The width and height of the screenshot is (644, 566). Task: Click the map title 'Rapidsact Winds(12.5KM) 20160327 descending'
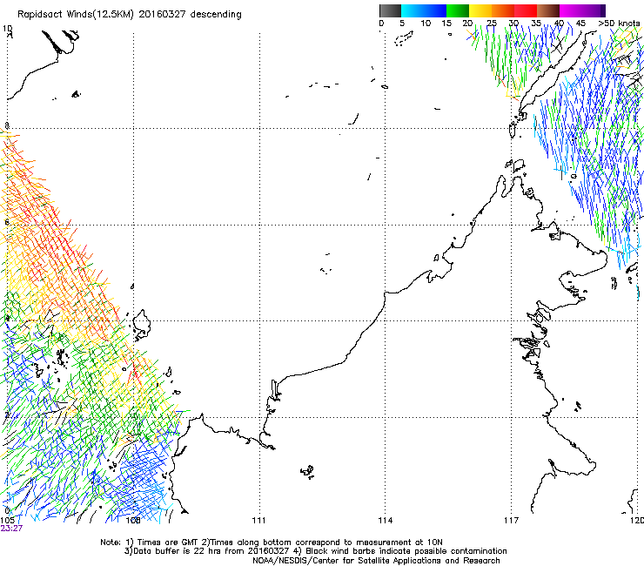[x=130, y=15]
